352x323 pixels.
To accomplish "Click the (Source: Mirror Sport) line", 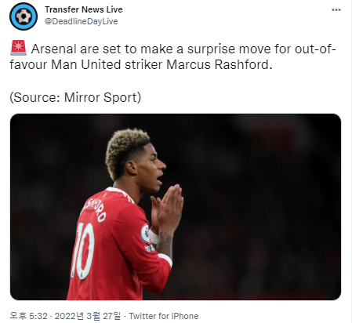I will 75,97.
